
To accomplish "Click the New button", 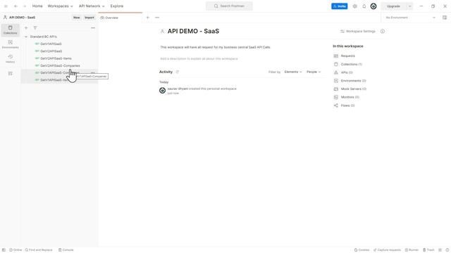I will click(x=76, y=18).
